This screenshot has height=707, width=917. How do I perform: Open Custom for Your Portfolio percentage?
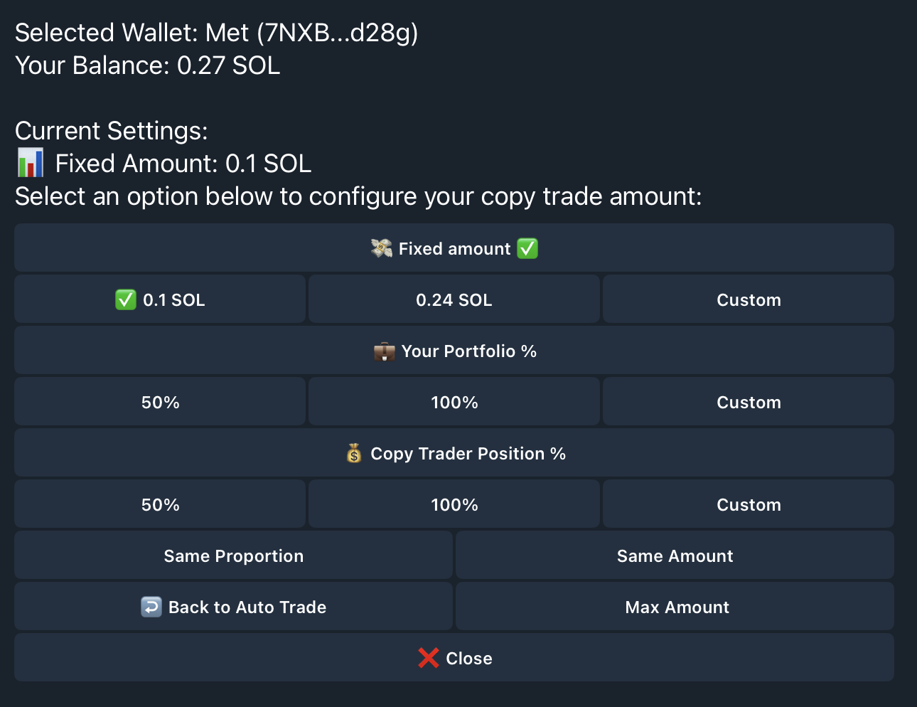(748, 402)
